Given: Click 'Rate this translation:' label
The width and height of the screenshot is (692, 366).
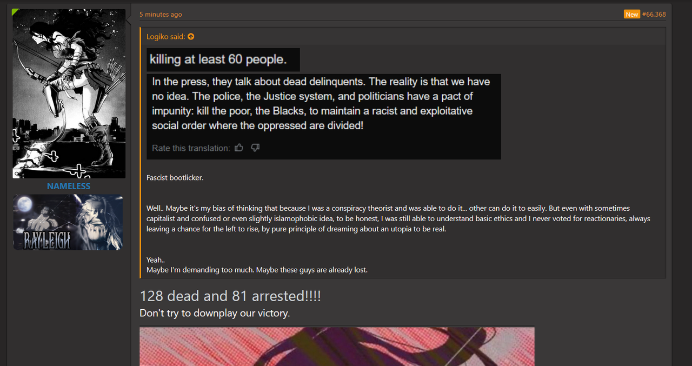Looking at the screenshot, I should click(x=191, y=148).
